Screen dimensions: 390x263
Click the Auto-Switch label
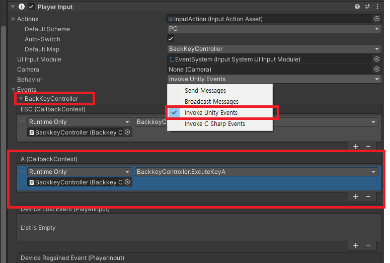pyautogui.click(x=43, y=39)
